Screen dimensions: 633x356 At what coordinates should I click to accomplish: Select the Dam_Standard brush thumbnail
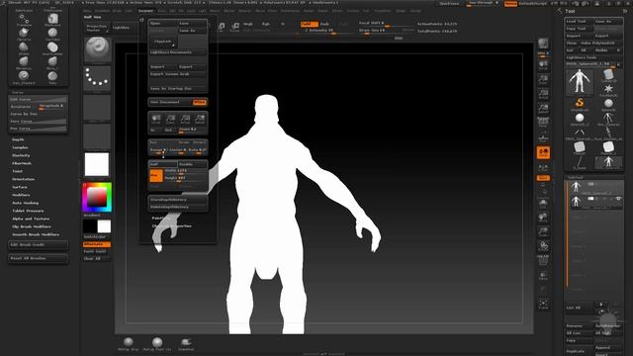(x=24, y=76)
